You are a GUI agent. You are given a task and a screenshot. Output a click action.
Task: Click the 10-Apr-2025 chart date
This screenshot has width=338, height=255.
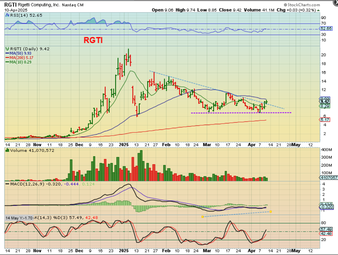click(x=16, y=10)
